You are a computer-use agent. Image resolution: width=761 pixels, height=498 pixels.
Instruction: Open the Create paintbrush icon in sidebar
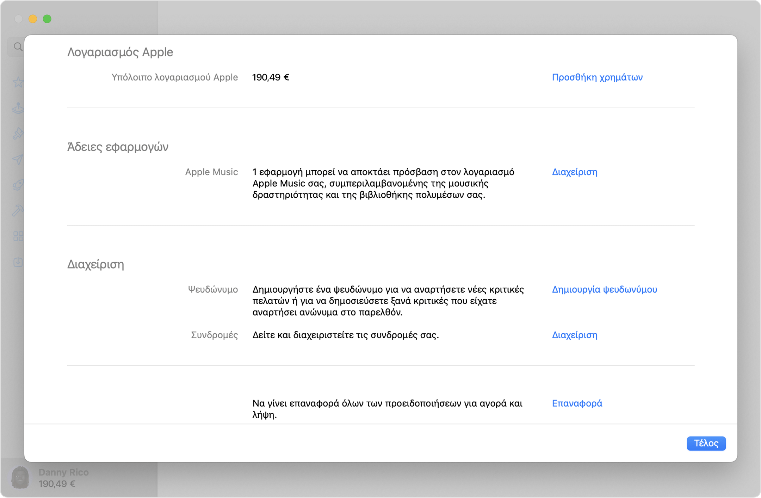[18, 134]
